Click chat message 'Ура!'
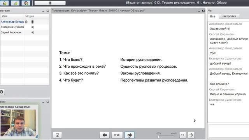The width and height of the screenshot is (249, 140). coord(213,53)
